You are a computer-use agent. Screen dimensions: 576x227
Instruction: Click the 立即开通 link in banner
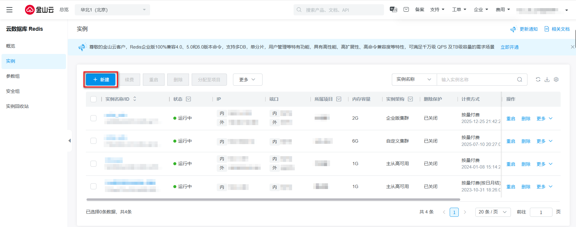click(x=509, y=47)
